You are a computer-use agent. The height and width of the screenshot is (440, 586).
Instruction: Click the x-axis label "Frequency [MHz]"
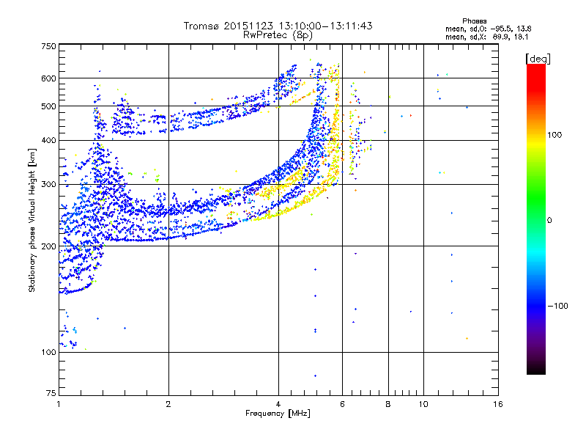pyautogui.click(x=278, y=414)
